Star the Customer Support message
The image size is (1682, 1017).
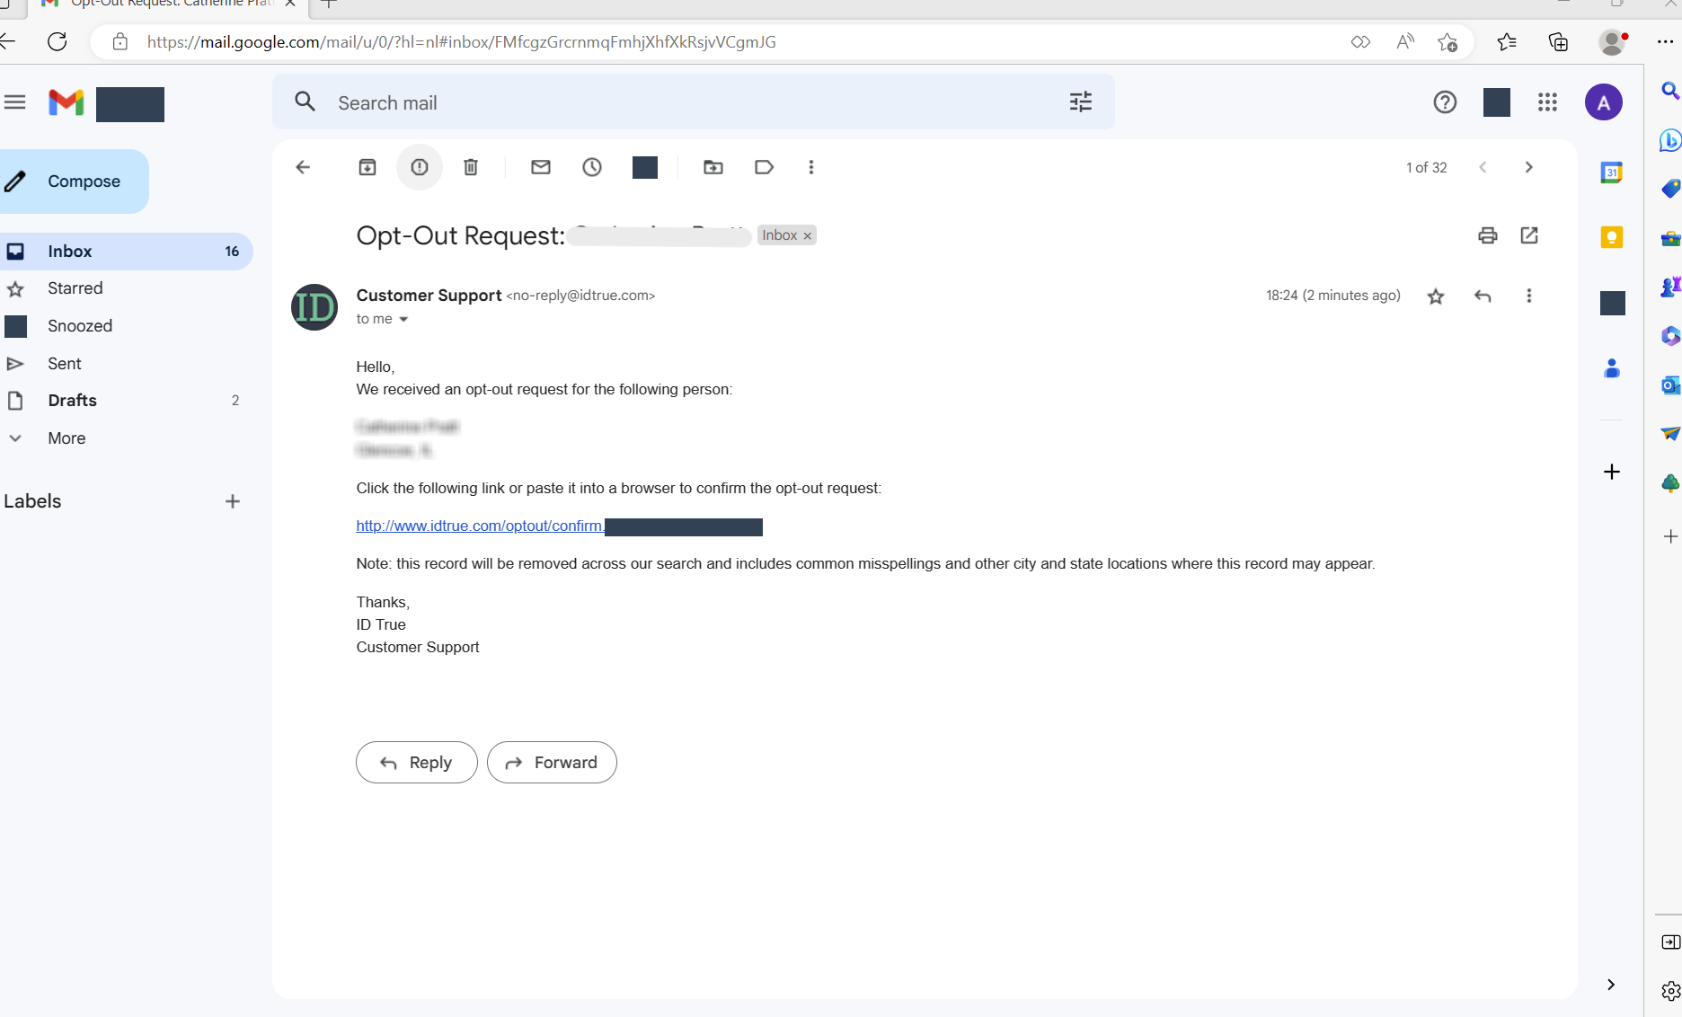point(1436,296)
